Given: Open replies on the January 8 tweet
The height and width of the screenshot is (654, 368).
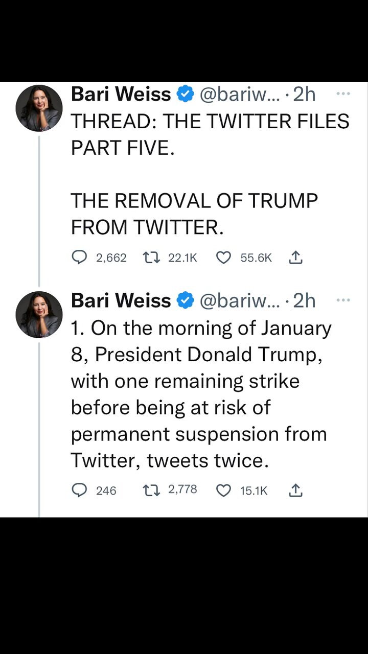Looking at the screenshot, I should click(x=79, y=491).
